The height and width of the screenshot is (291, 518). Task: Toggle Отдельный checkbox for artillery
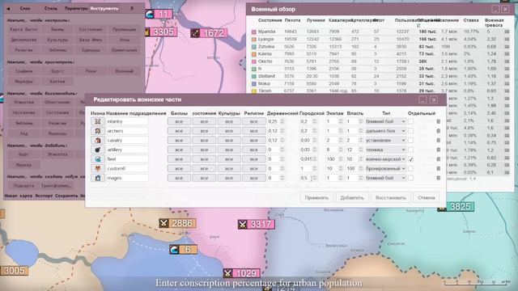coord(410,150)
